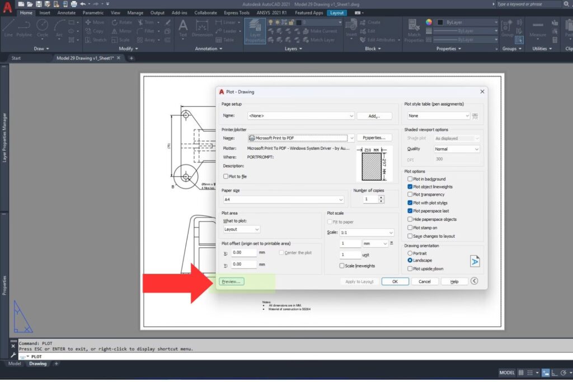This screenshot has height=382, width=573.
Task: Click the X plot offset field
Action: [244, 253]
